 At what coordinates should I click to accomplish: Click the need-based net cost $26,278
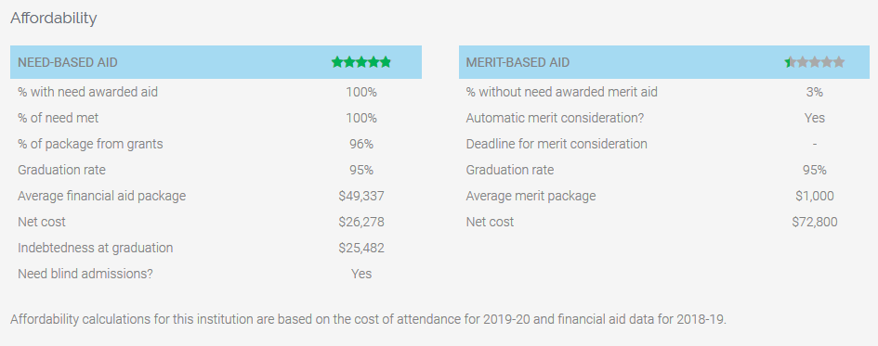pos(361,222)
